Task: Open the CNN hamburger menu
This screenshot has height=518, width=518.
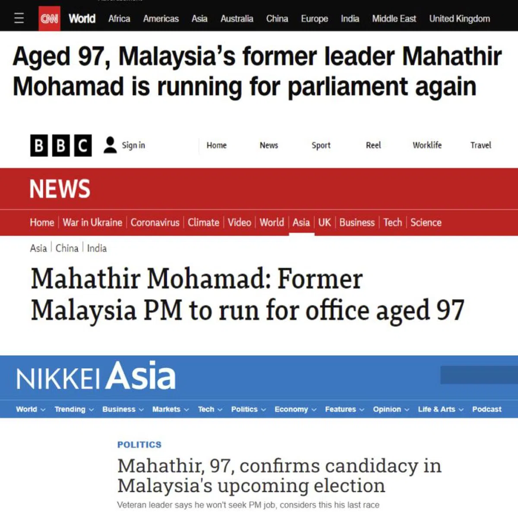Action: pyautogui.click(x=19, y=18)
